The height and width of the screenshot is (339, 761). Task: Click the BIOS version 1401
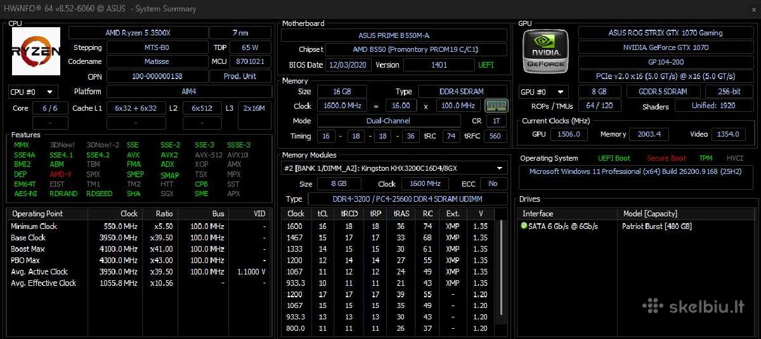point(439,65)
